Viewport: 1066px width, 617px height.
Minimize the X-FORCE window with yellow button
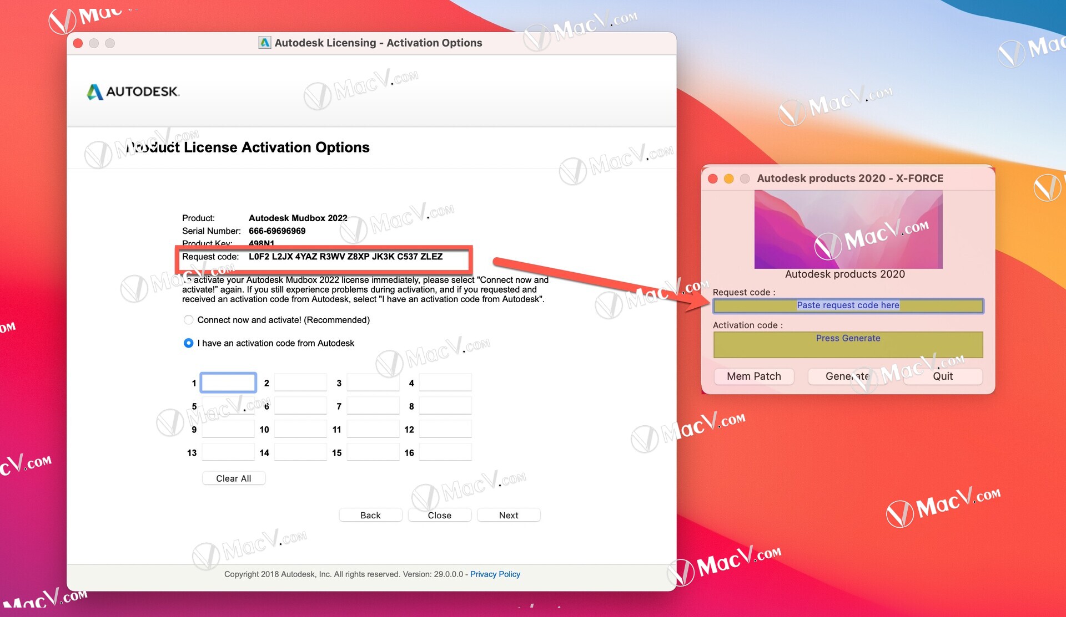(x=729, y=179)
